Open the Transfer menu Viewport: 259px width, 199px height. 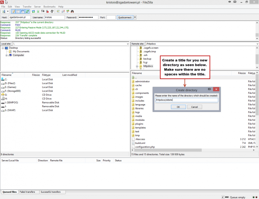coord(27,7)
